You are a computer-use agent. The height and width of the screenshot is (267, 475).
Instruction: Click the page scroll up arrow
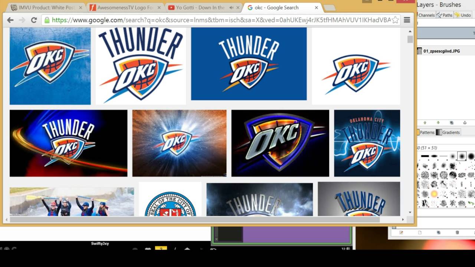pyautogui.click(x=410, y=32)
